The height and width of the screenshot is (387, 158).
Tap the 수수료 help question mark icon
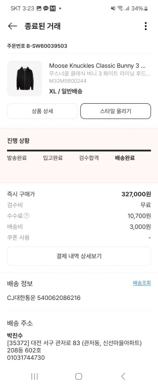click(27, 216)
